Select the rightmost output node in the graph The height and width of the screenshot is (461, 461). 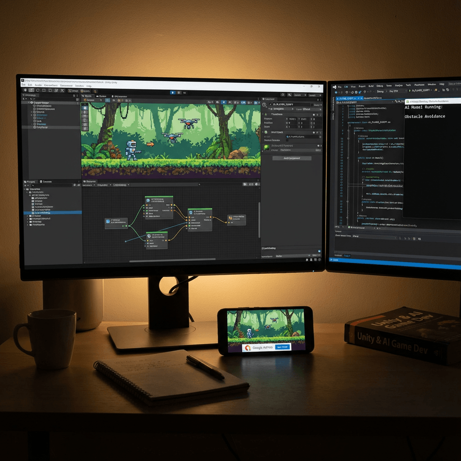click(237, 220)
